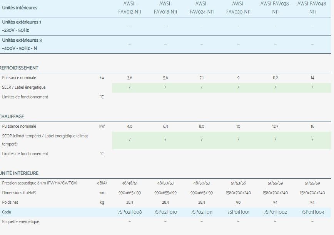
Task: Select product code 7SP01H003
Action: point(312,212)
